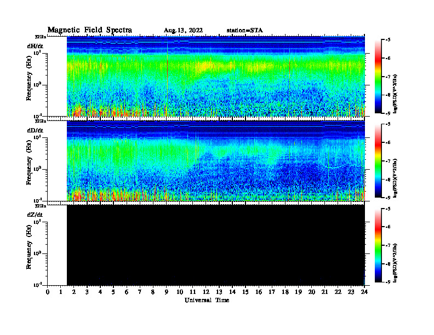
Task: Click hour 2 on the Universal Time axis
Action: click(74, 292)
